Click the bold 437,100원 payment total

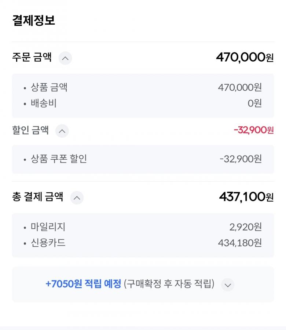coord(246,197)
